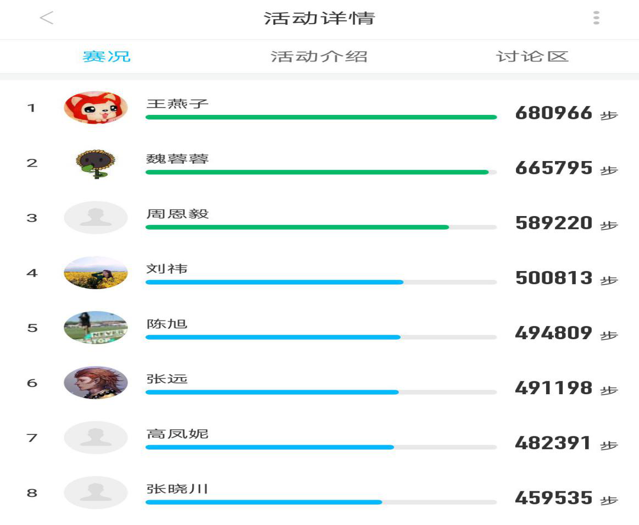Tap 王燕子's red fox avatar

(96, 108)
